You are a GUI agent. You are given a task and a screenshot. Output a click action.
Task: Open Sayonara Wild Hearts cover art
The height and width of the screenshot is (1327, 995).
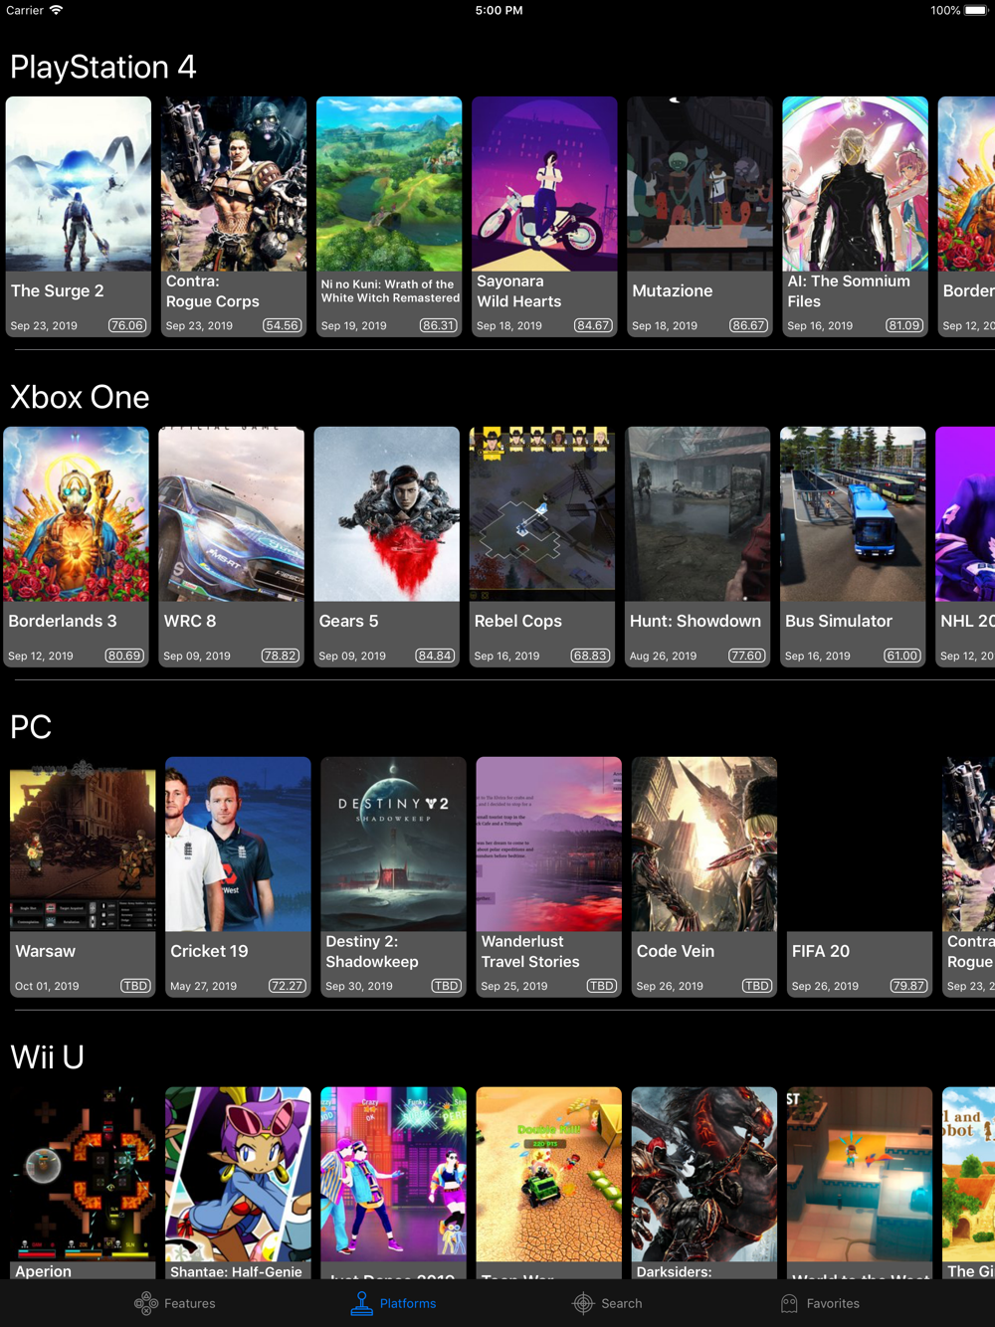tap(544, 184)
